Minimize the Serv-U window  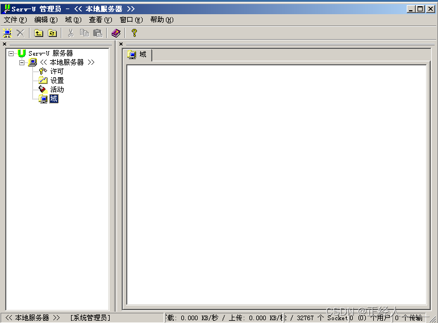pyautogui.click(x=411, y=9)
